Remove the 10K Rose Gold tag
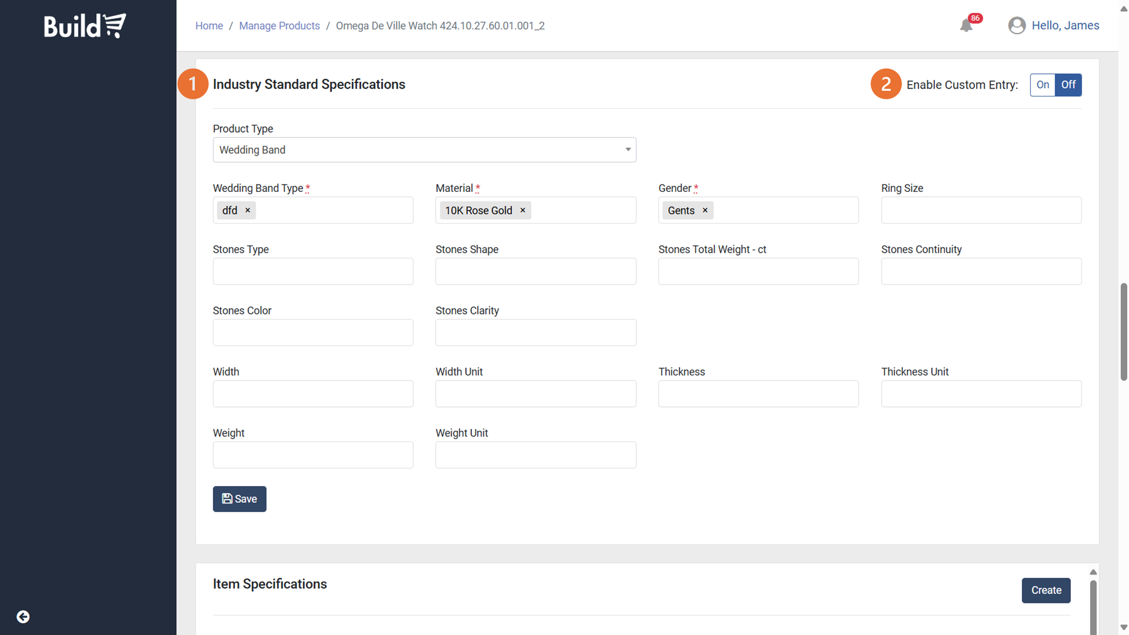The height and width of the screenshot is (635, 1129). (x=523, y=211)
